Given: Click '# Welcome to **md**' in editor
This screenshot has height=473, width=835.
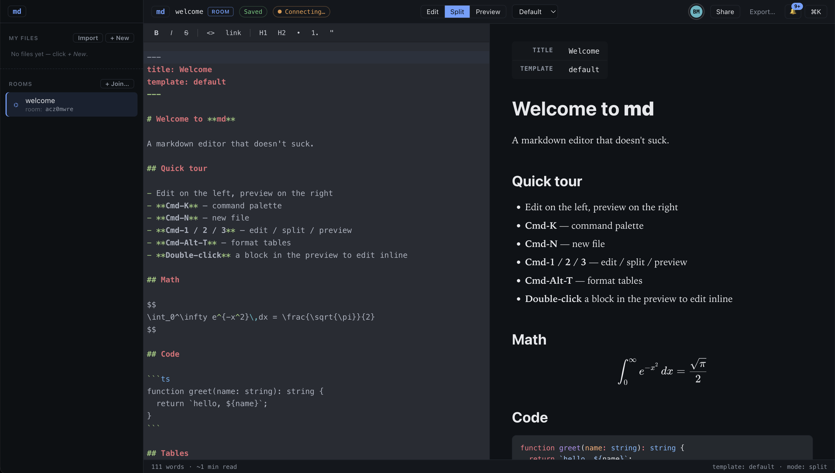Looking at the screenshot, I should [191, 119].
